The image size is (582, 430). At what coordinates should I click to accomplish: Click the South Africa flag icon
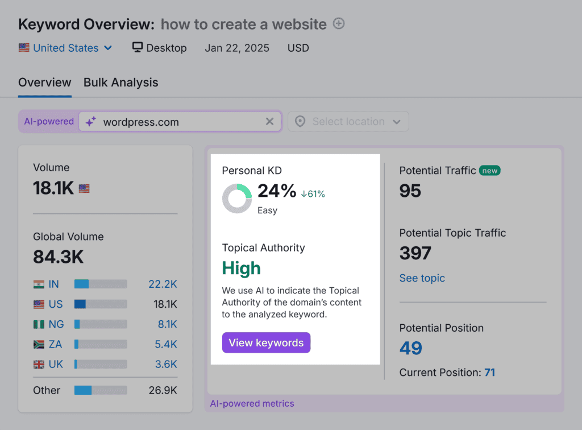pyautogui.click(x=39, y=344)
